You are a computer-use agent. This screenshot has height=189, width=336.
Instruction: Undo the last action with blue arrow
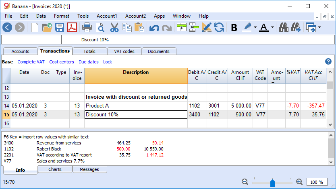(154, 28)
